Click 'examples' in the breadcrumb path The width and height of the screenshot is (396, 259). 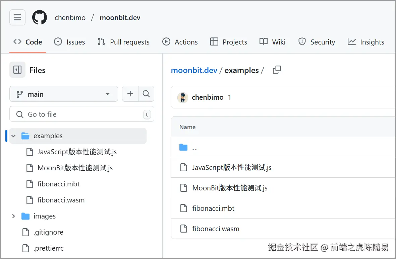[x=242, y=70]
